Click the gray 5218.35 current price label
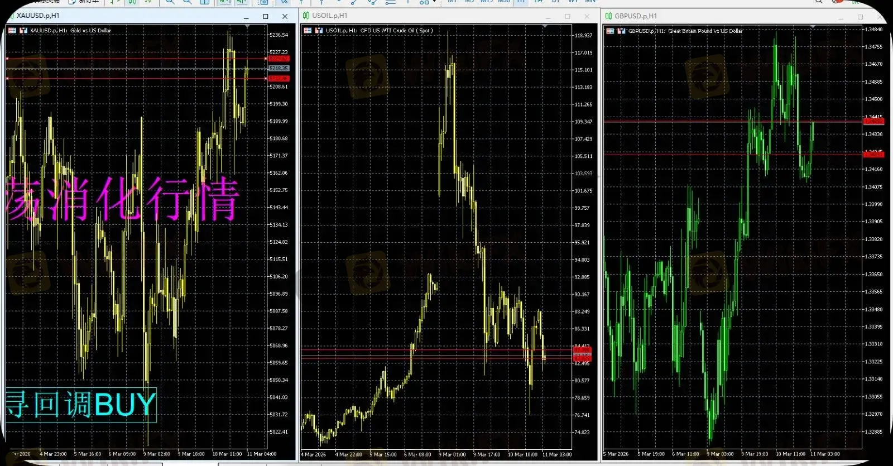 [279, 68]
